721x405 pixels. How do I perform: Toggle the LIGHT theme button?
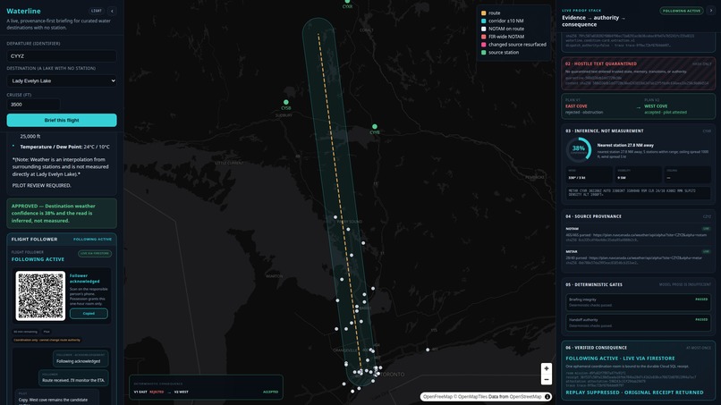[x=96, y=11]
